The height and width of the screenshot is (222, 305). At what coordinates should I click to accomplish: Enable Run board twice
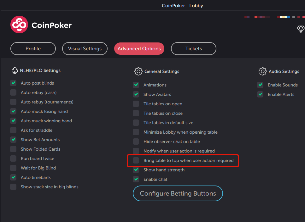pyautogui.click(x=13, y=158)
